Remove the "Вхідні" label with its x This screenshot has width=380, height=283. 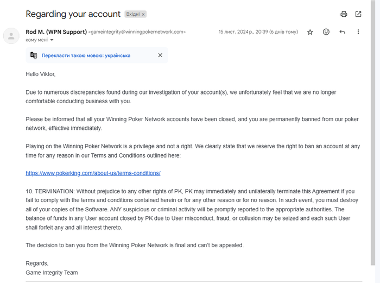(144, 15)
